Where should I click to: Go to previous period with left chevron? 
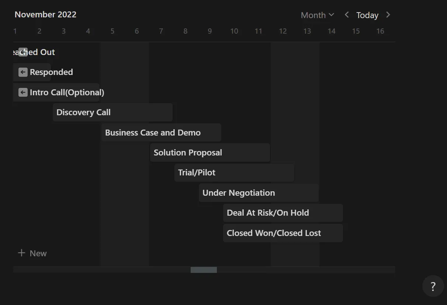pos(347,15)
